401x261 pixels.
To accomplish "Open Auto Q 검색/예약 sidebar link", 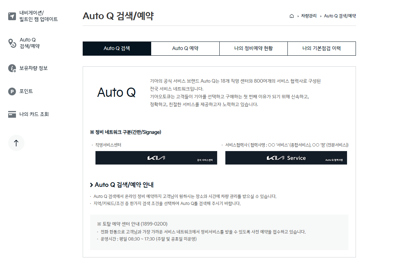I will click(30, 43).
